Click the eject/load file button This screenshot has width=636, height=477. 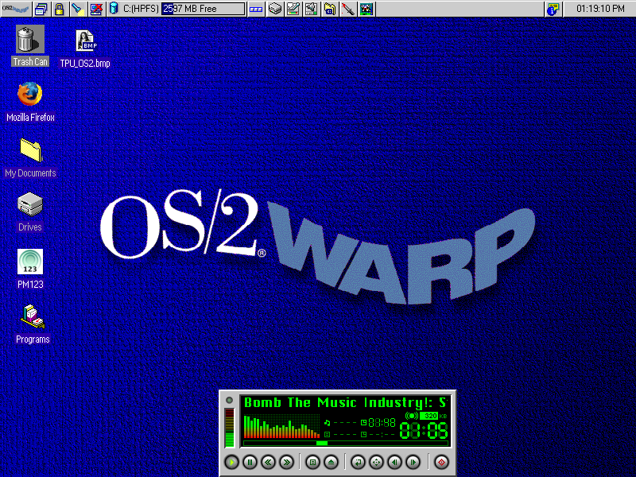[x=332, y=461]
